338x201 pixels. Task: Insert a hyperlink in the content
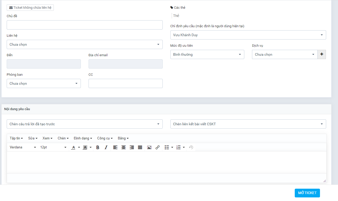click(158, 147)
